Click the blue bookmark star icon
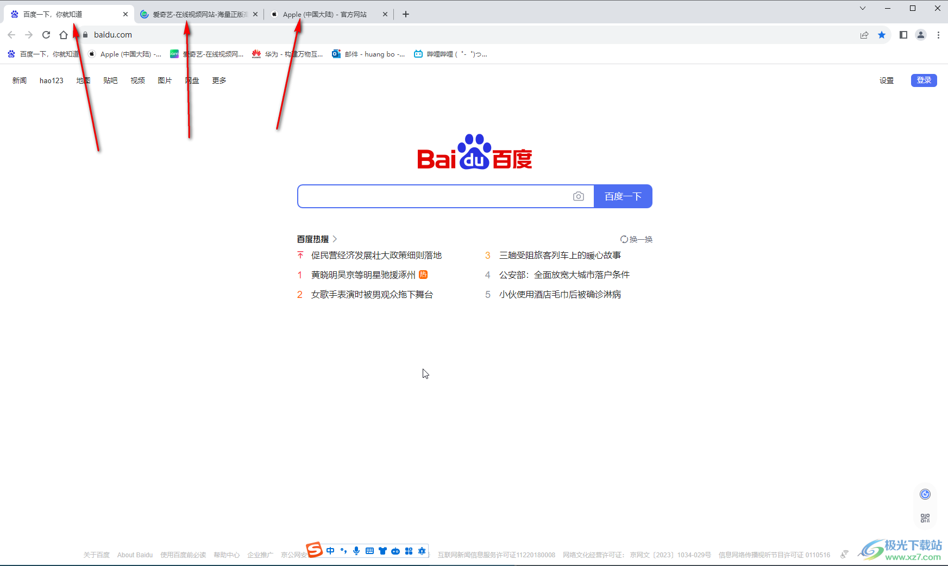Viewport: 948px width, 566px height. 882,35
